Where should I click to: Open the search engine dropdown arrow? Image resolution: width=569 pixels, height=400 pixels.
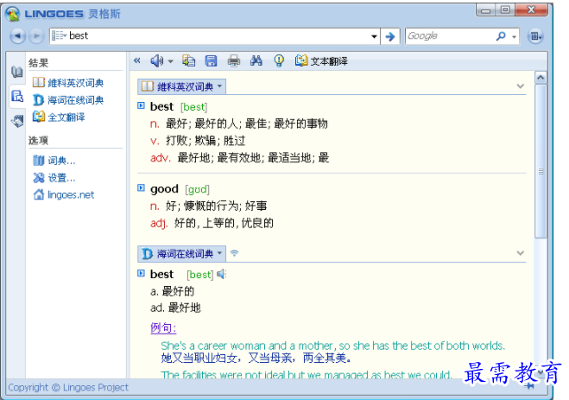pos(514,36)
